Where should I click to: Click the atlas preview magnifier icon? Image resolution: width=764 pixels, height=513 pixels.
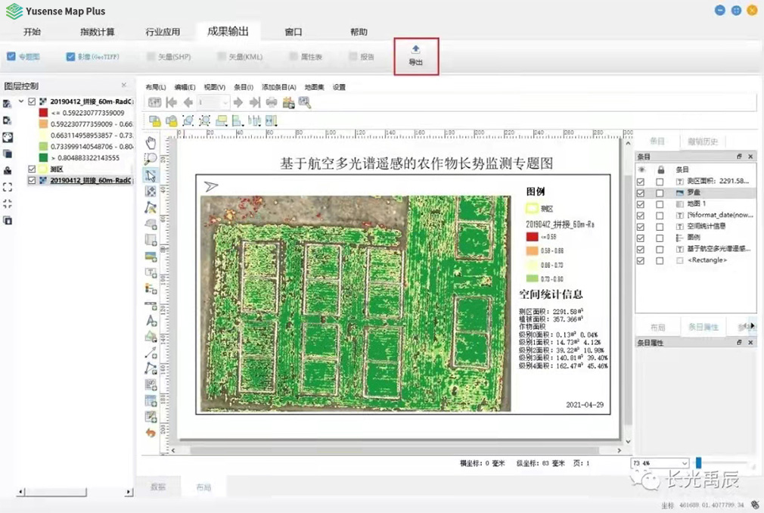(305, 102)
